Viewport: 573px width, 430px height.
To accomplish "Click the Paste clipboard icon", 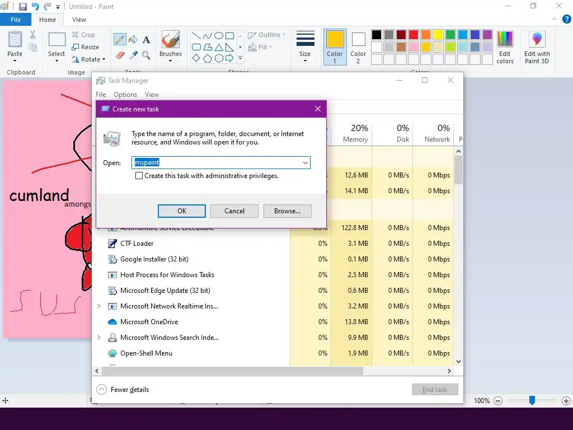I will point(15,39).
